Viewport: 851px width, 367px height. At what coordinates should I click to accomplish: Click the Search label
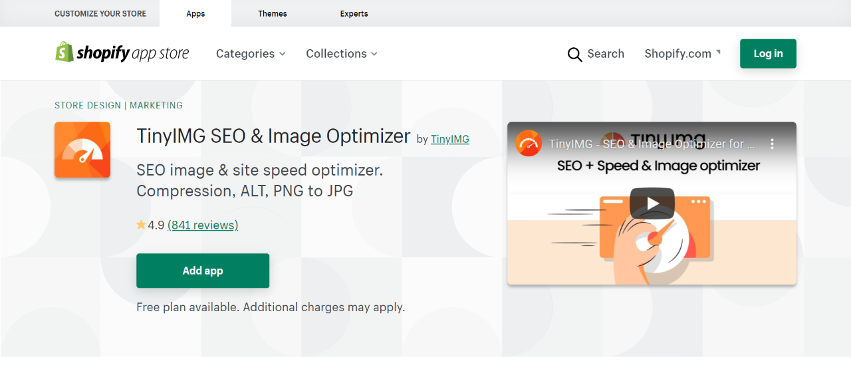click(606, 54)
